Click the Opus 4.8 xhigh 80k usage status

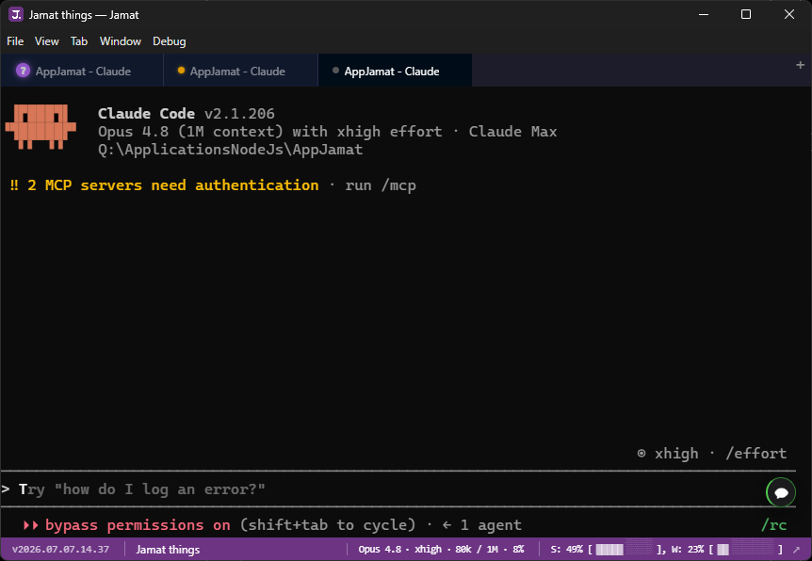pos(441,549)
